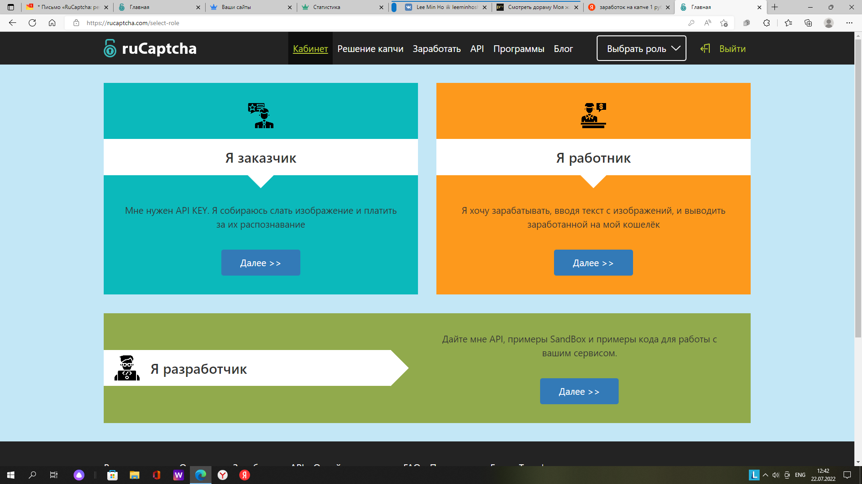Open the browser home page icon
The image size is (862, 484).
pyautogui.click(x=52, y=23)
